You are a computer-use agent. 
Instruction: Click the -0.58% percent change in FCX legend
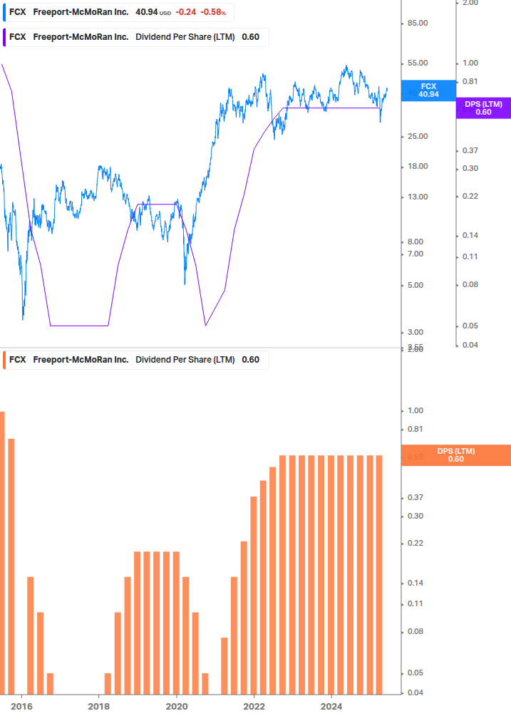pos(213,12)
